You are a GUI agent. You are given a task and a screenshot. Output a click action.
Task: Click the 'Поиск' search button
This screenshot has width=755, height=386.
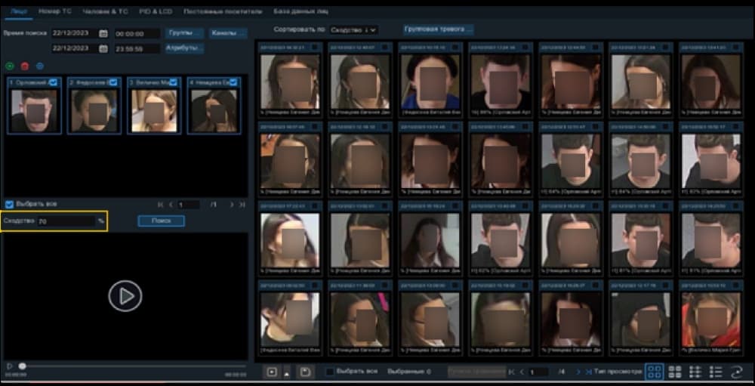(x=162, y=221)
